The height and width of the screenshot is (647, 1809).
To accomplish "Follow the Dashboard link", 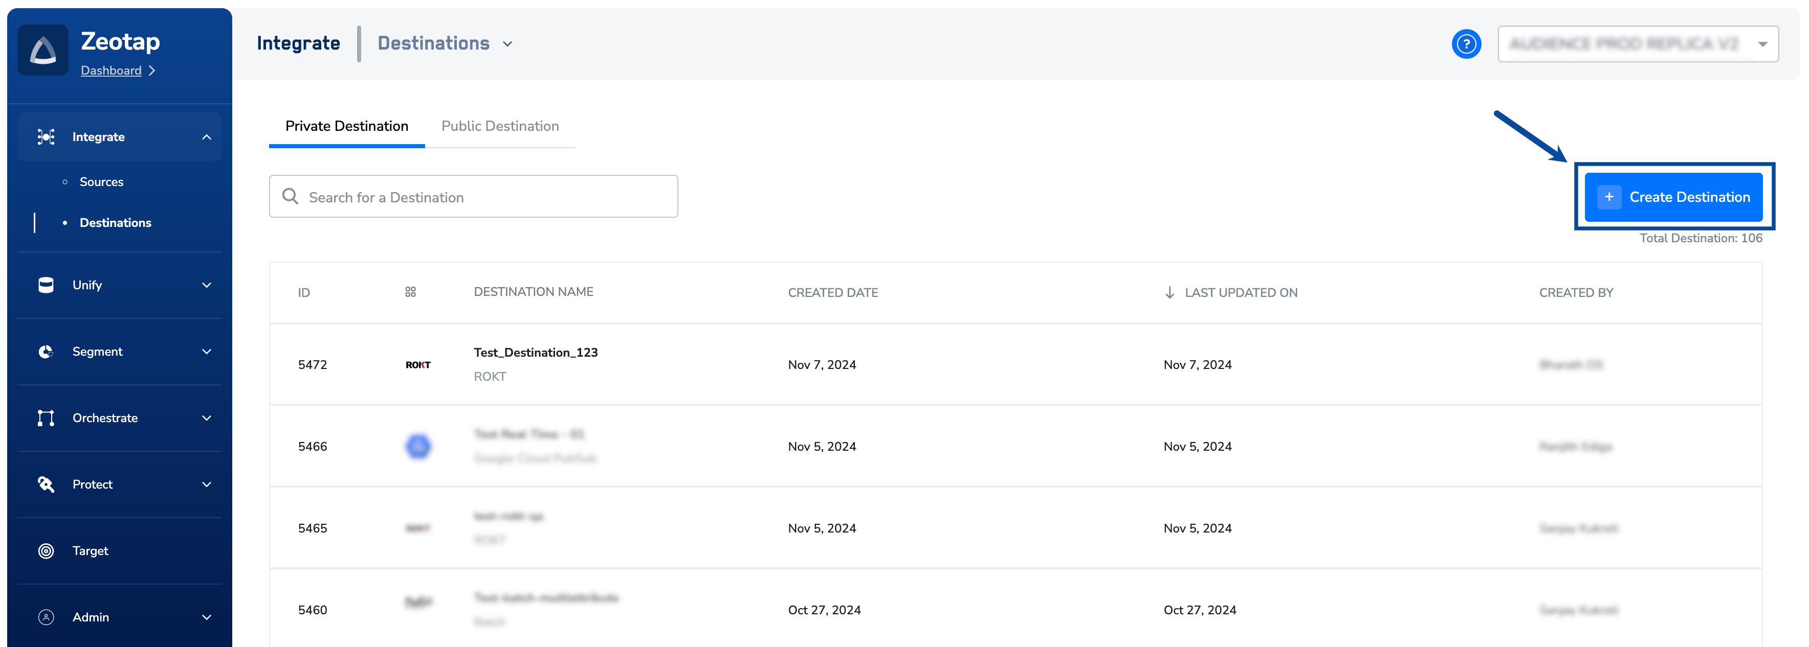I will [x=111, y=71].
